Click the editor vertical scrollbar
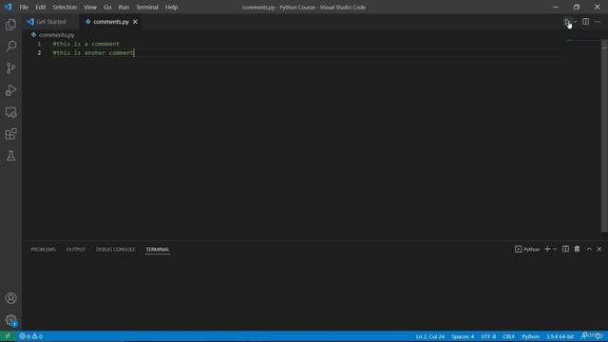This screenshot has width=608, height=342. pos(604,136)
